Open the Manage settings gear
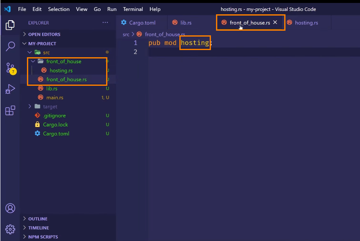Screen dimensions: 360x241 pos(10,229)
